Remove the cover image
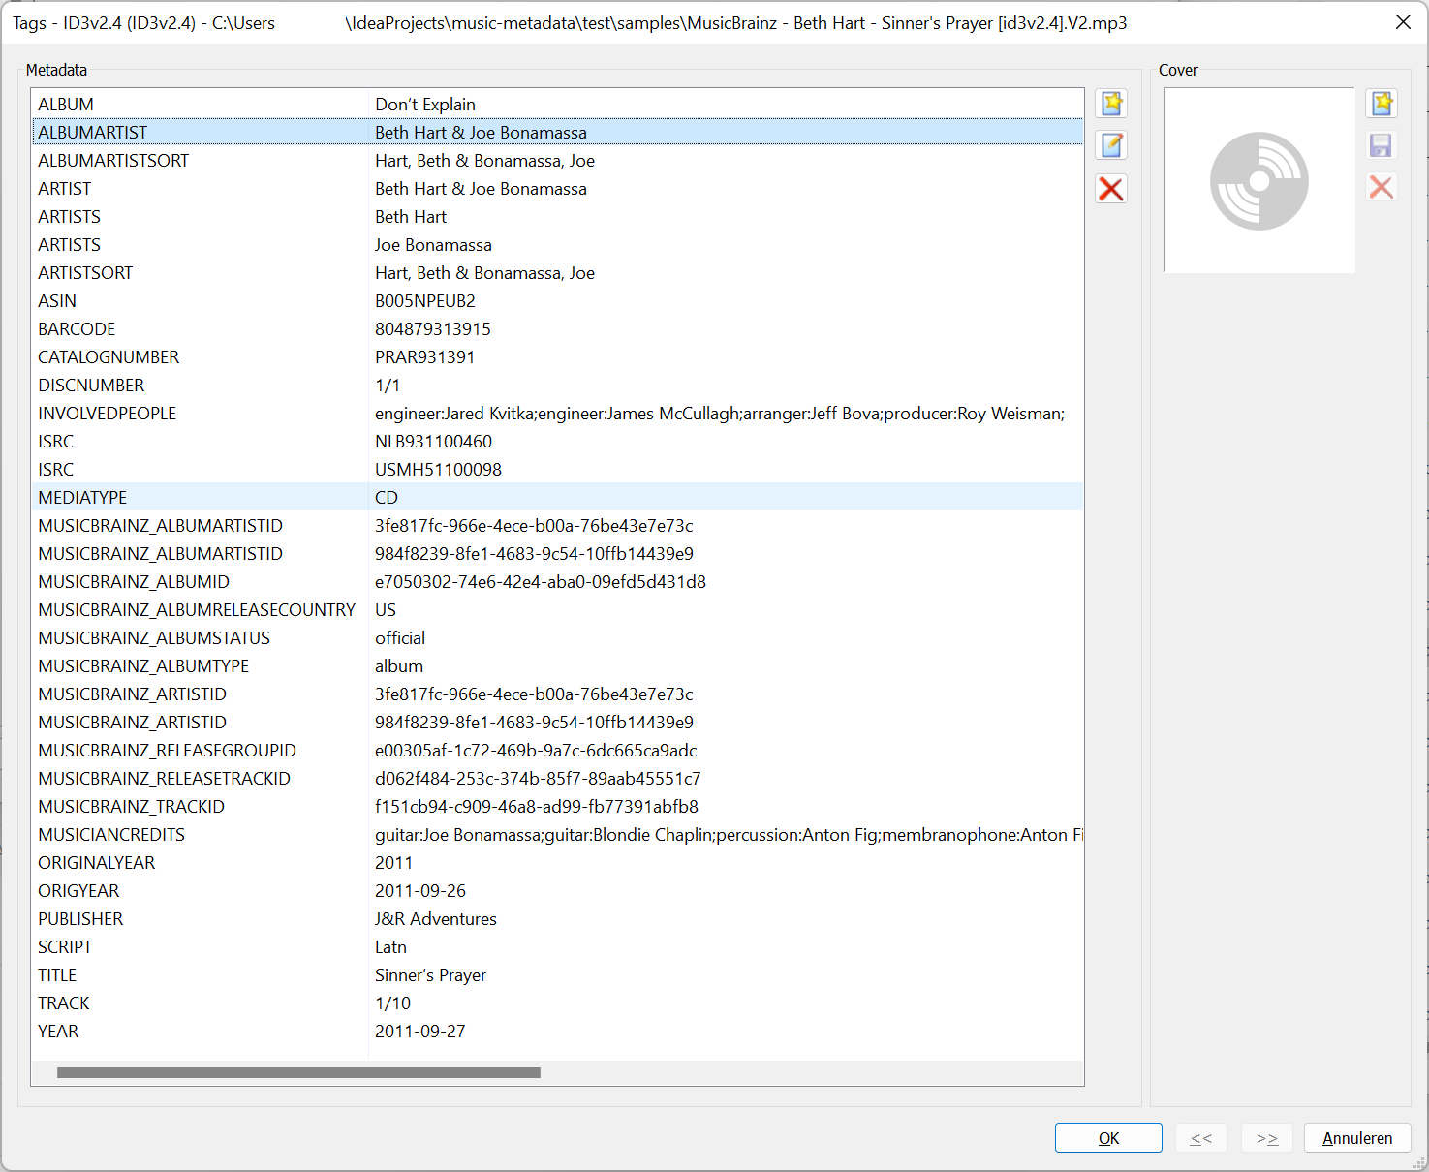The width and height of the screenshot is (1429, 1172). point(1381,187)
